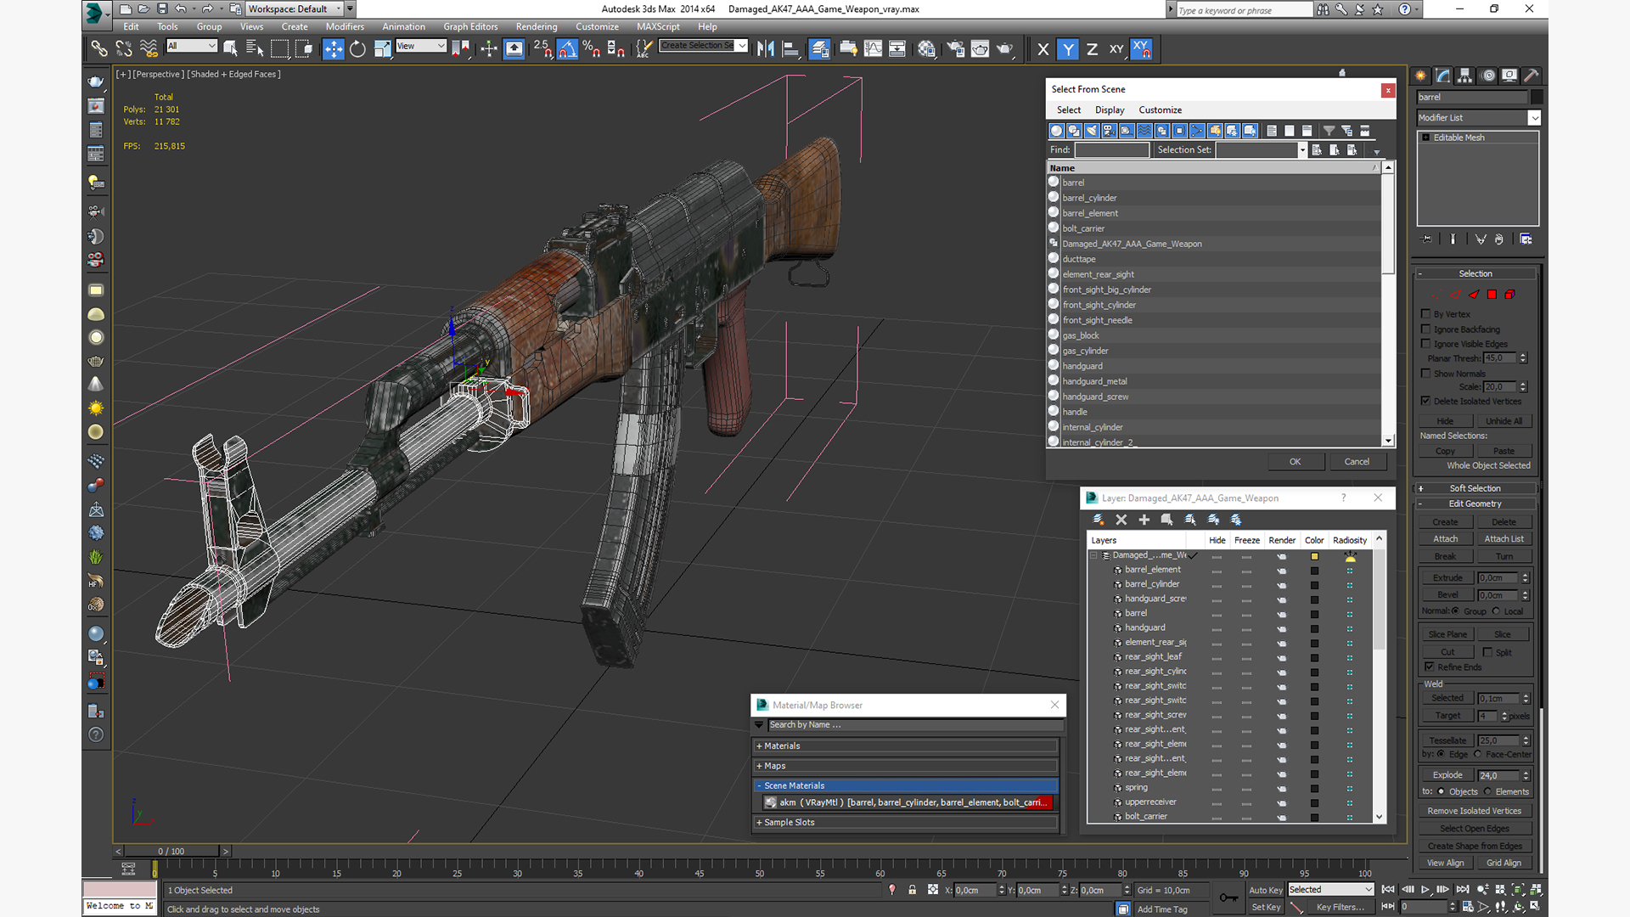Image resolution: width=1630 pixels, height=917 pixels.
Task: Open the Material Editor icon
Action: (x=926, y=49)
